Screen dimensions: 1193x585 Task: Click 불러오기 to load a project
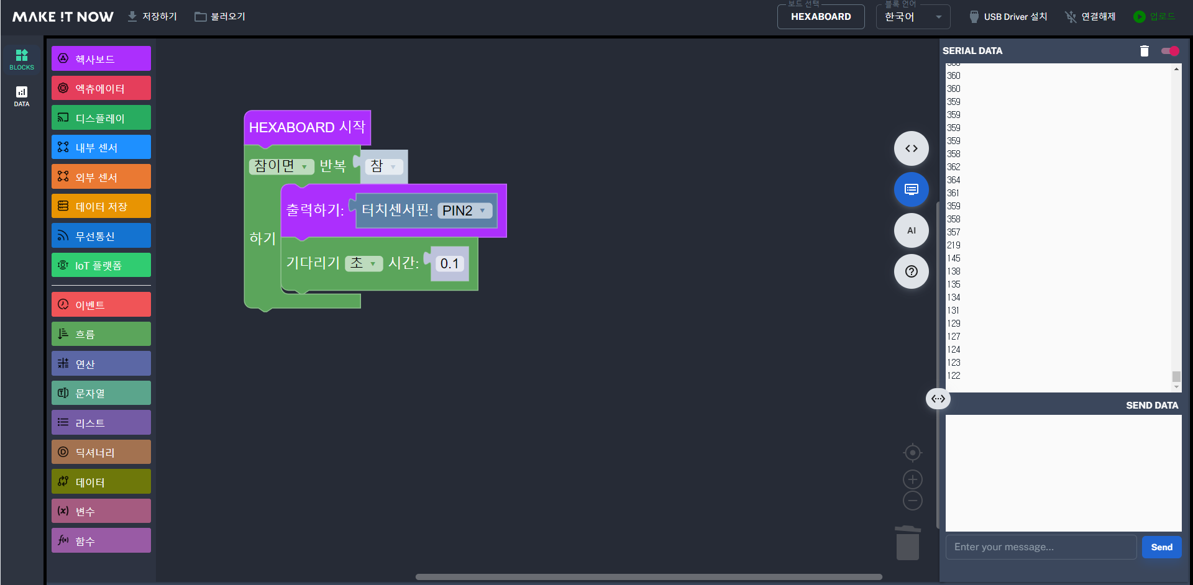click(220, 16)
